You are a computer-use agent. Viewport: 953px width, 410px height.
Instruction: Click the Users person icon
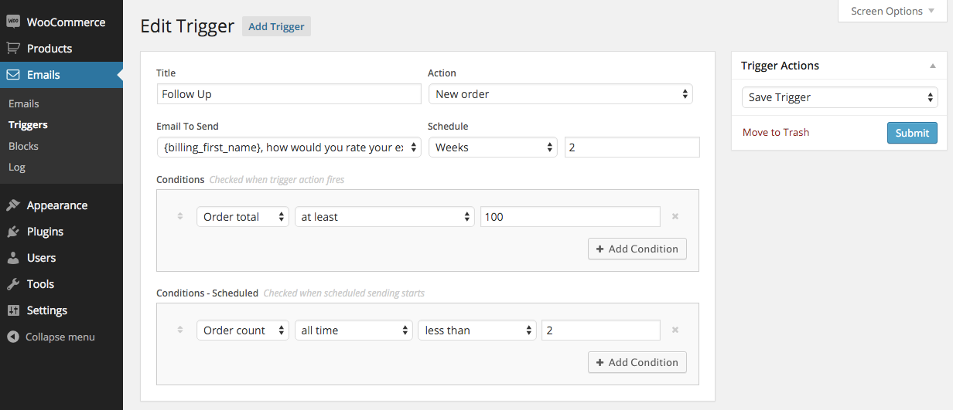pyautogui.click(x=13, y=258)
